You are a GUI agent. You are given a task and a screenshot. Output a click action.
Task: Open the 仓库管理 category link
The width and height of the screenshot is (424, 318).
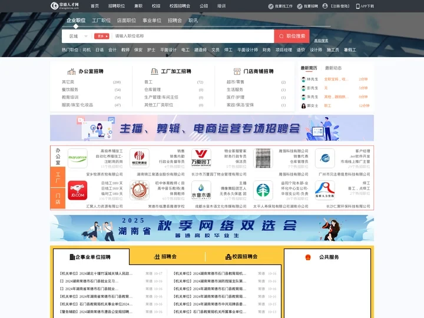[153, 90]
